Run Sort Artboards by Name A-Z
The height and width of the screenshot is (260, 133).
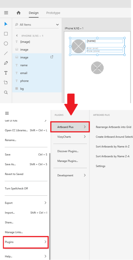click(x=113, y=147)
